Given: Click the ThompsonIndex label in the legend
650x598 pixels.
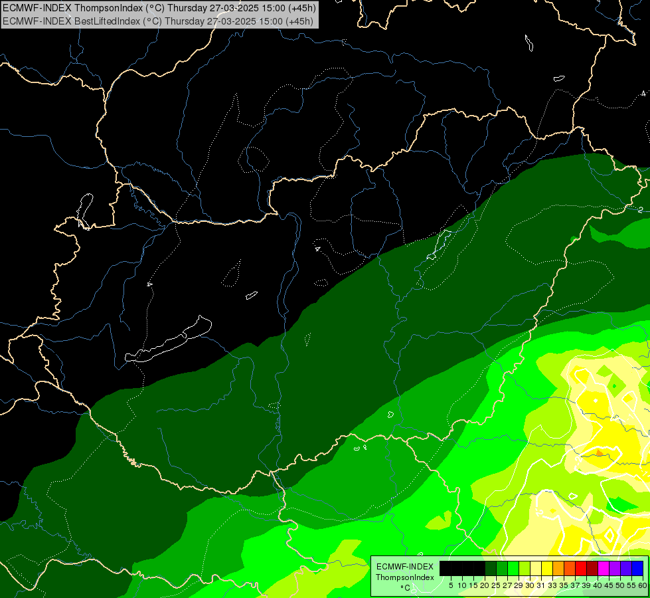Looking at the screenshot, I should (404, 577).
